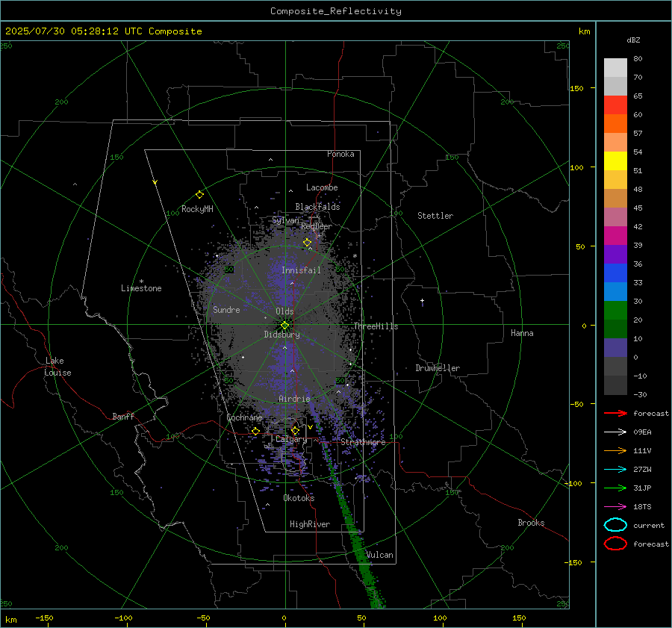Click the orange 111V arrow icon
The image size is (672, 628).
click(x=615, y=450)
